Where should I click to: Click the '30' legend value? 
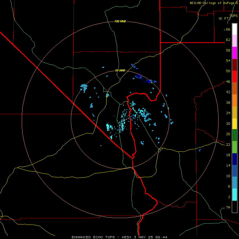click(x=228, y=123)
